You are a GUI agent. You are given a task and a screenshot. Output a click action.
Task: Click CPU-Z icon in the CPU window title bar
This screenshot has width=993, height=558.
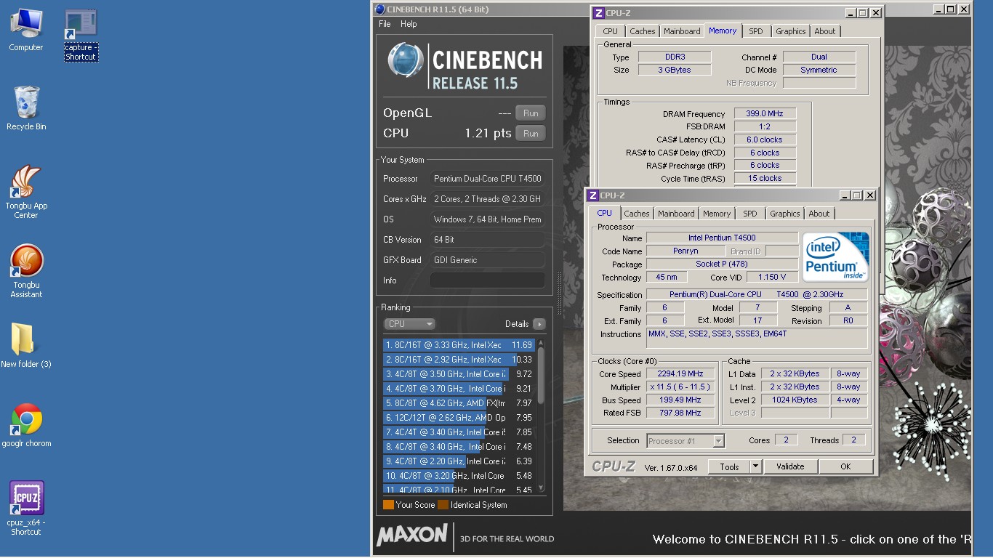(x=592, y=195)
